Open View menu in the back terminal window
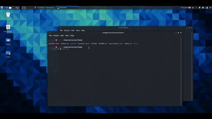This screenshot has width=212, height=119. coord(78,30)
